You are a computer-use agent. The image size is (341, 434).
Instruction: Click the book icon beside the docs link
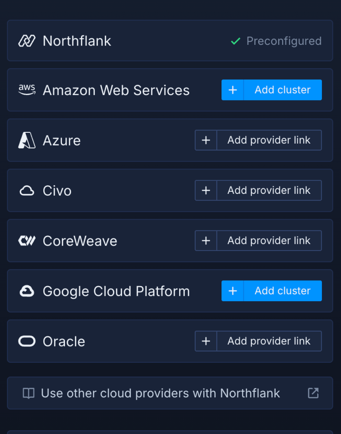pyautogui.click(x=29, y=393)
